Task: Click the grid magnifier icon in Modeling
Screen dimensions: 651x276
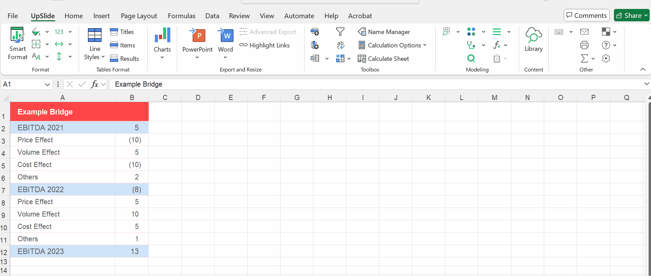Action: tap(446, 32)
